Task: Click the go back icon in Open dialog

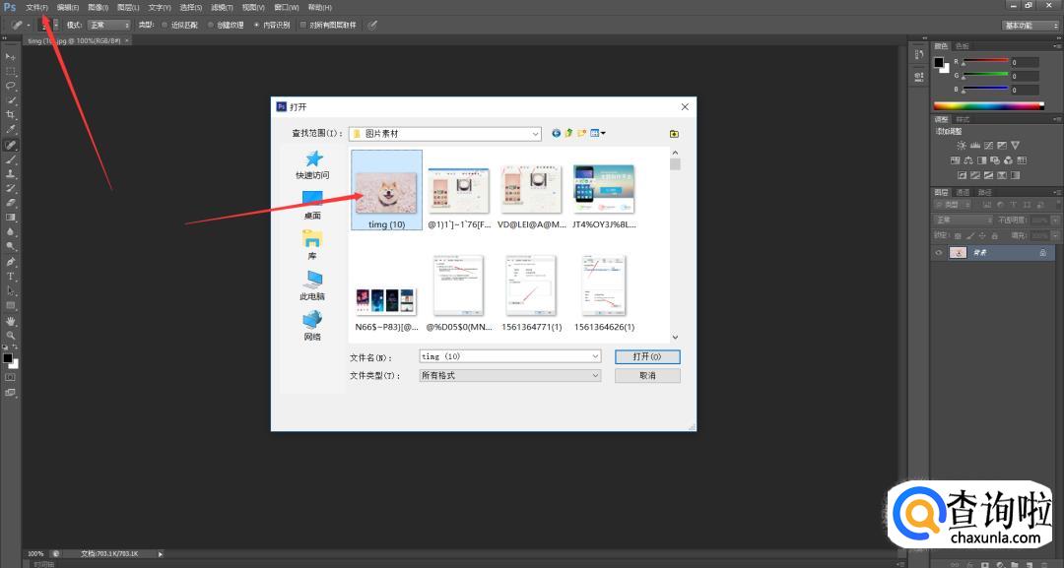Action: tap(557, 134)
